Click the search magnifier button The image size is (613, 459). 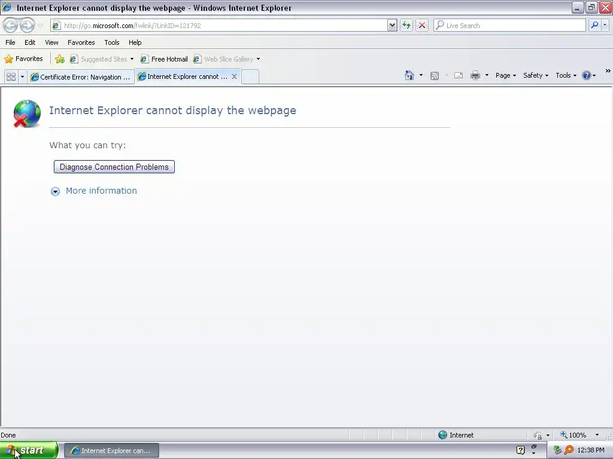[x=594, y=25]
